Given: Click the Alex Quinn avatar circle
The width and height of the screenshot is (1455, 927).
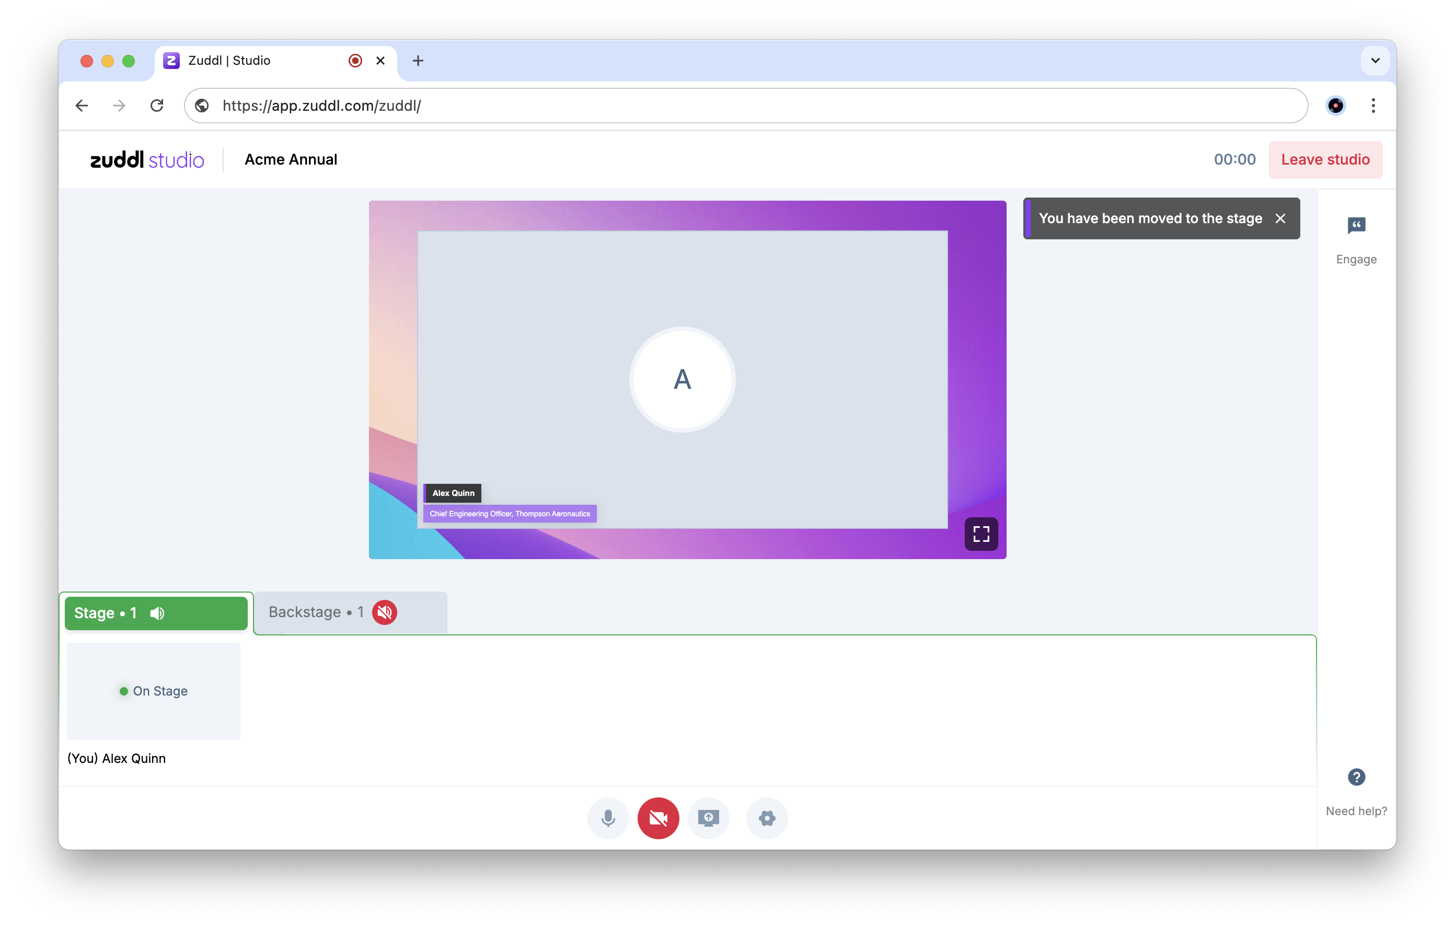Looking at the screenshot, I should [682, 379].
